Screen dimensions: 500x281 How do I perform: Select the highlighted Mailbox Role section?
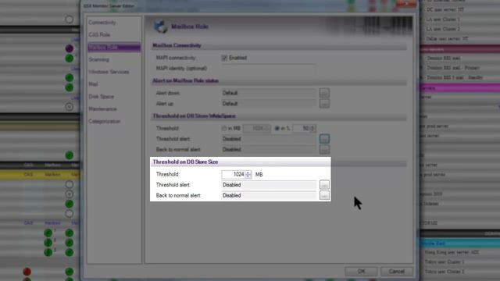[114, 47]
